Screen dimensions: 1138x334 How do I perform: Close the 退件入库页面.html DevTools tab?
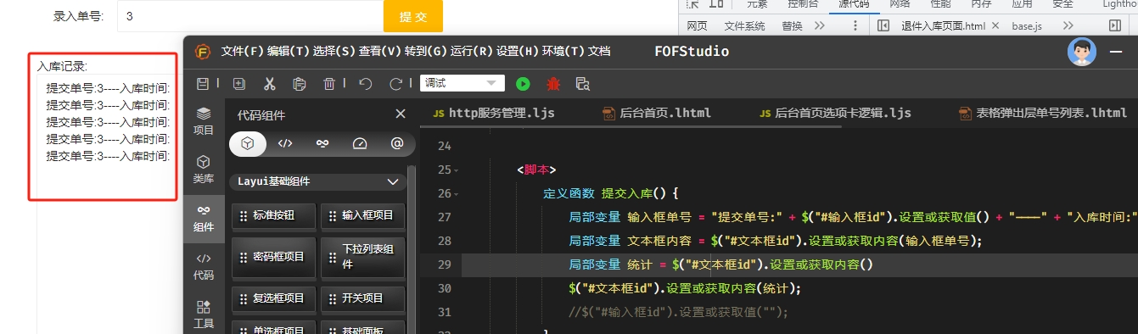tap(995, 26)
